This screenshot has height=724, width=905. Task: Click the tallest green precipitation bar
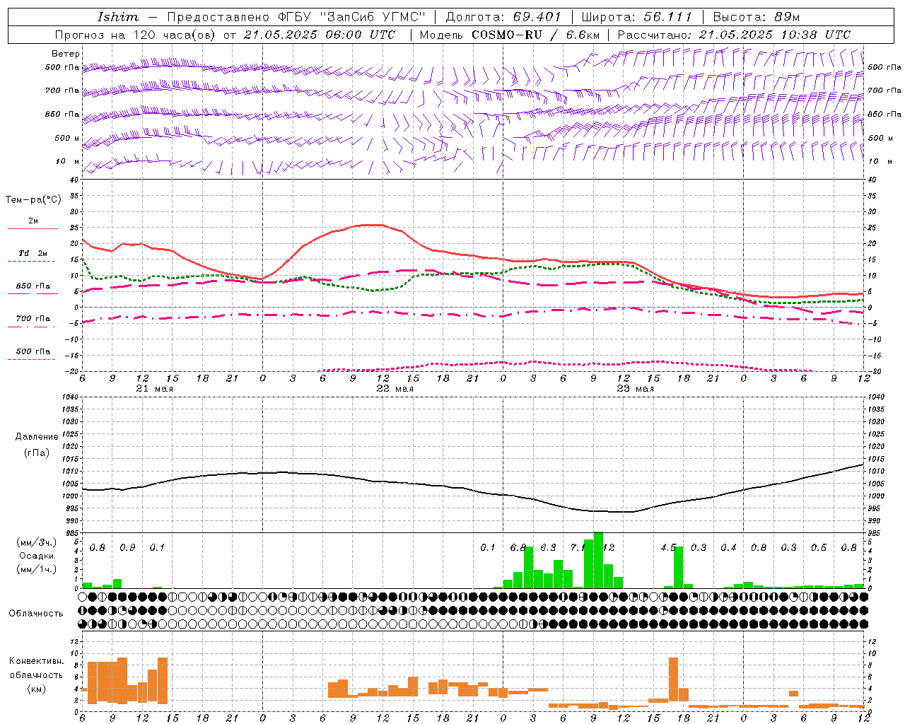(x=598, y=560)
